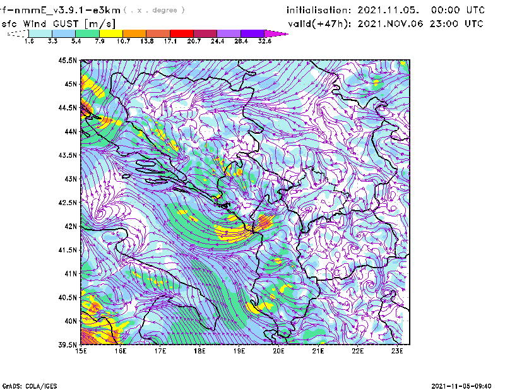Click the salmon 13.8–17.1 legend swatch
The height and width of the screenshot is (390, 505).
(x=158, y=33)
